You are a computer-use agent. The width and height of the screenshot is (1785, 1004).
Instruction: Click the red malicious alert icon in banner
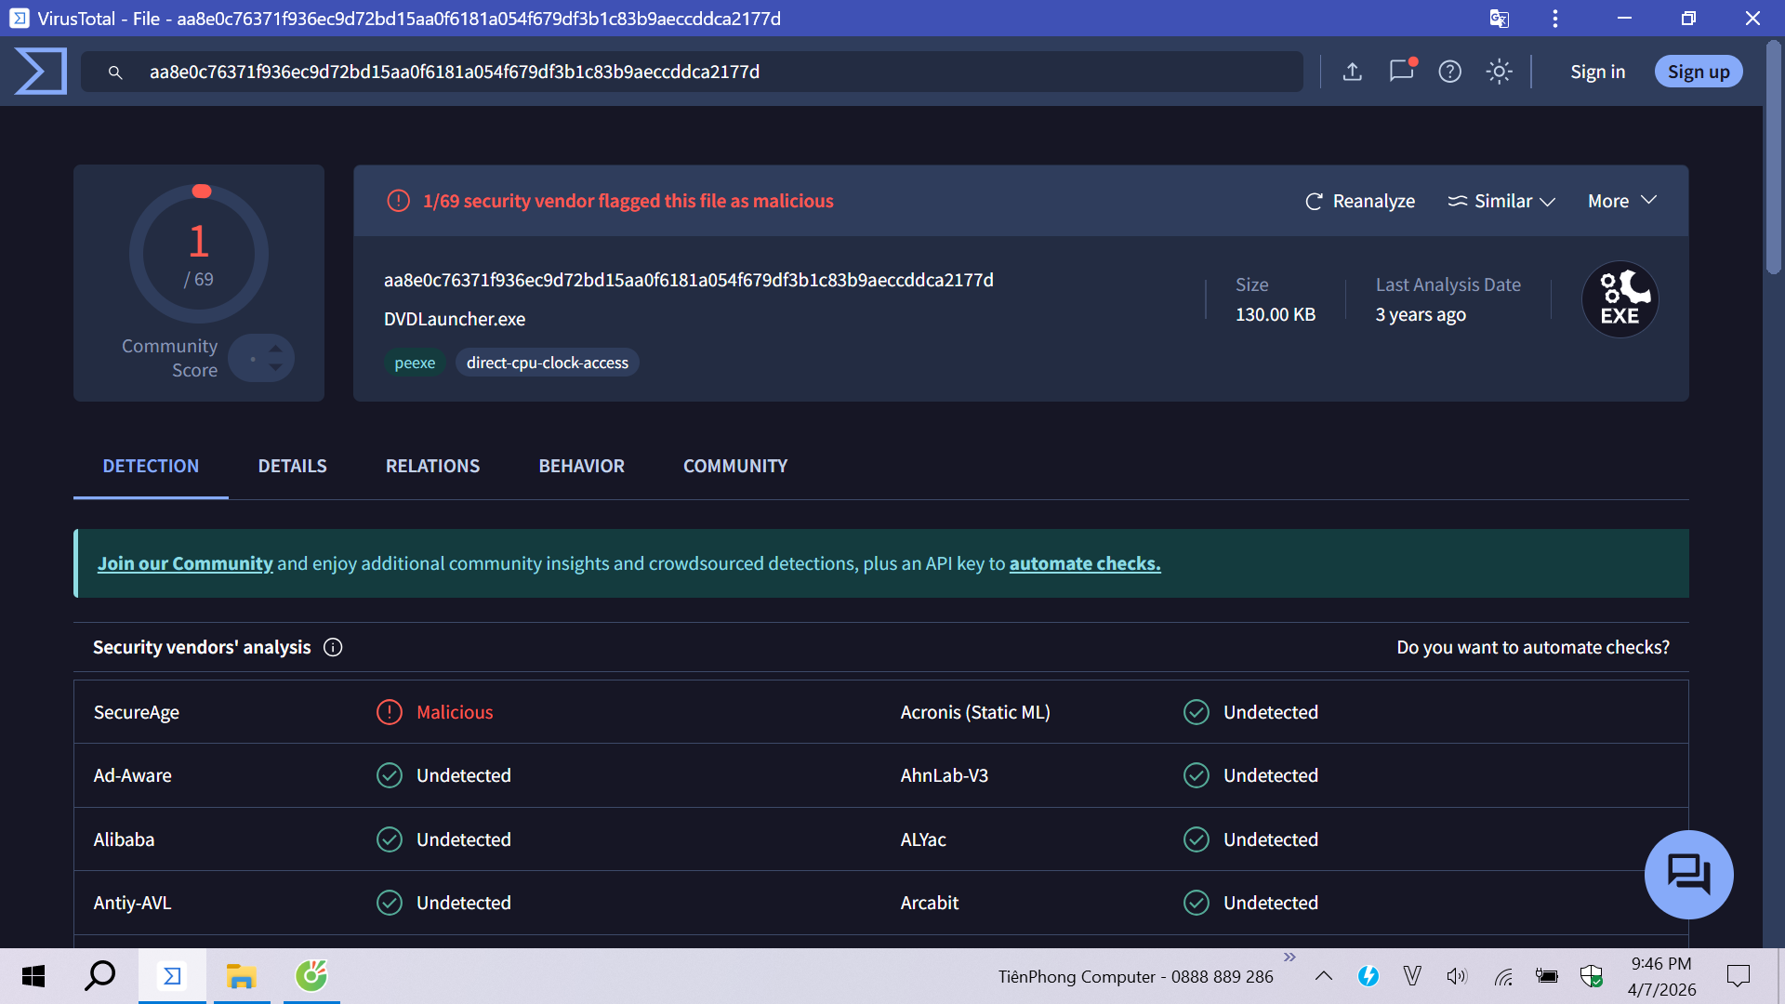point(398,201)
